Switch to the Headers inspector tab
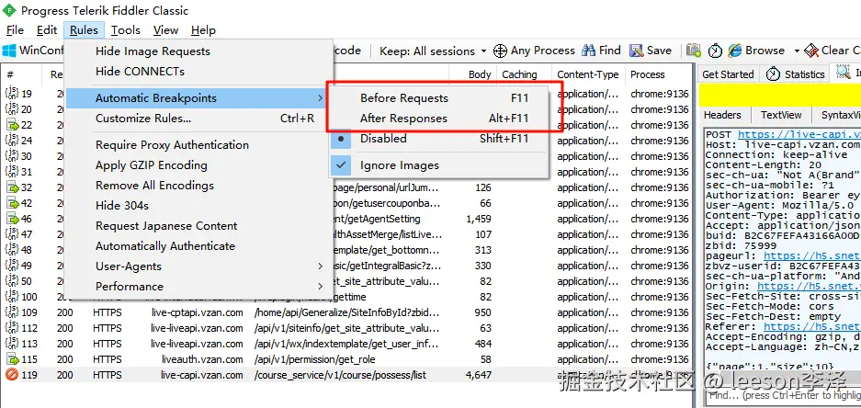861x408 pixels. click(x=722, y=115)
